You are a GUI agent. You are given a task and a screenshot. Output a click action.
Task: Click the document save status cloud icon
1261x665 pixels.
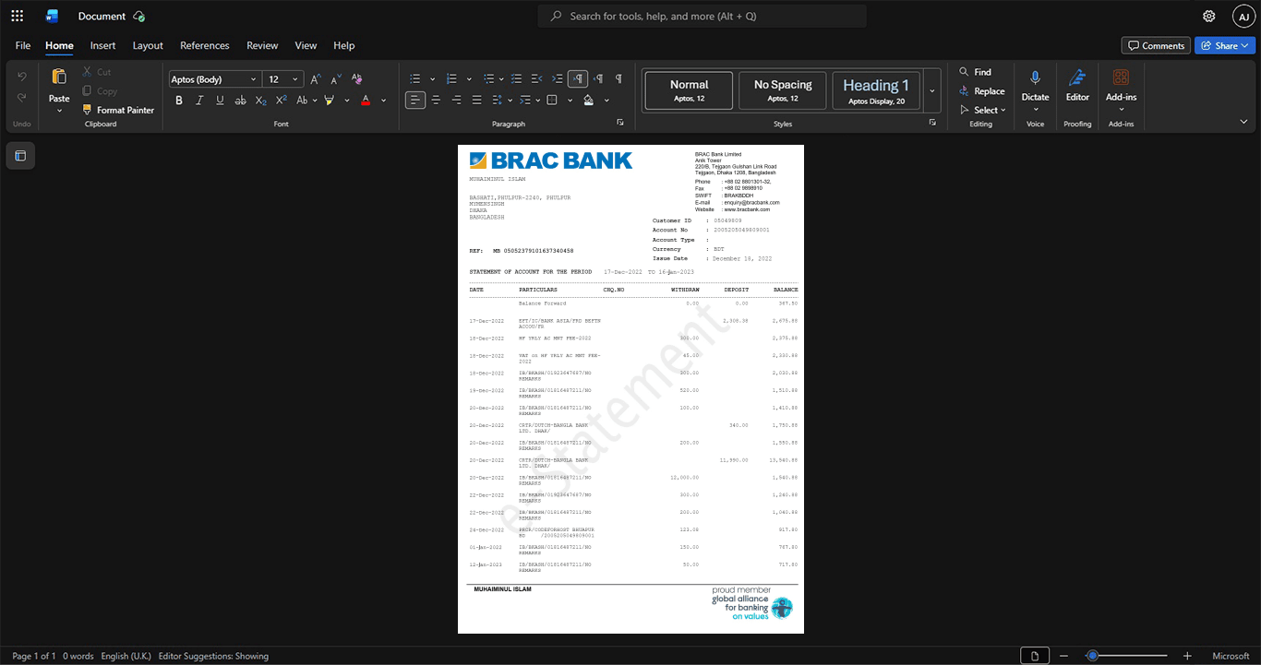point(139,16)
